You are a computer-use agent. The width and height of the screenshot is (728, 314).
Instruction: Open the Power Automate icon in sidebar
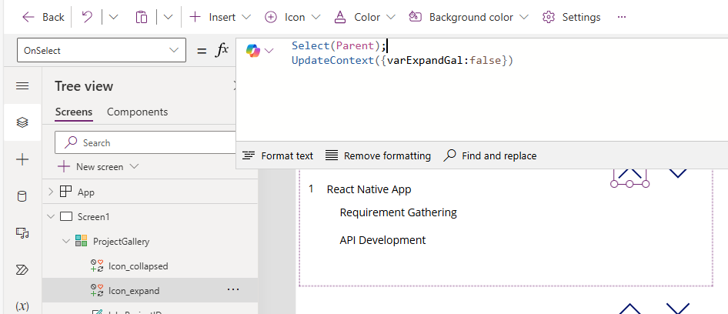(x=22, y=270)
